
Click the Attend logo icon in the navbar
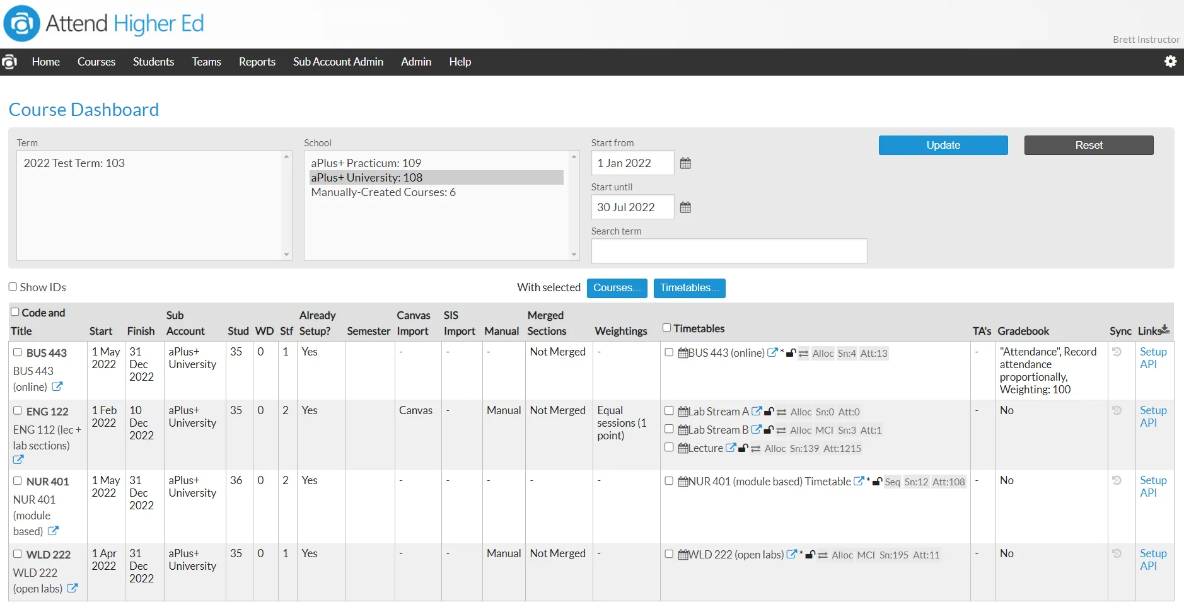coord(9,62)
